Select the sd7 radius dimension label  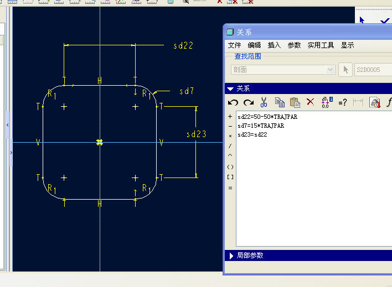[187, 91]
